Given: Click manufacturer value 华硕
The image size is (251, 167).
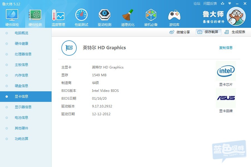Looking at the screenshot, I should click(x=95, y=83).
